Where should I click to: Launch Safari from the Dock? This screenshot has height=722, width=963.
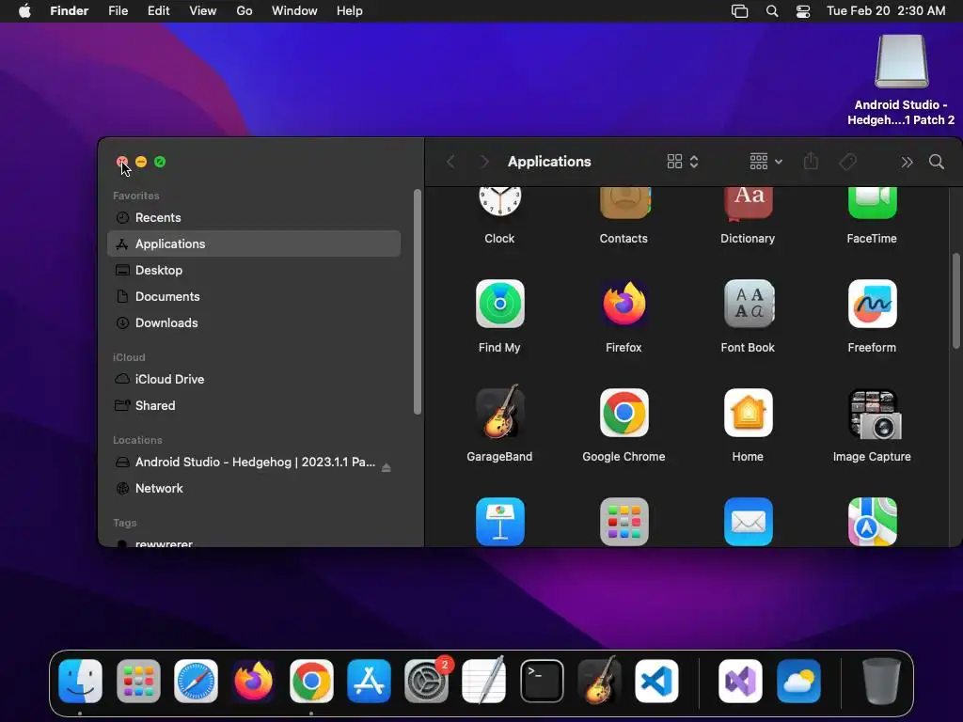pos(196,681)
